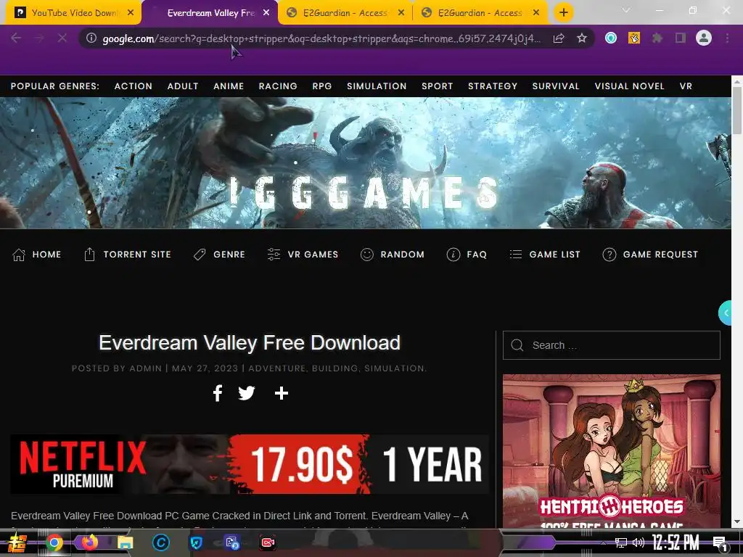This screenshot has width=743, height=557.
Task: Share post on Facebook
Action: click(218, 393)
